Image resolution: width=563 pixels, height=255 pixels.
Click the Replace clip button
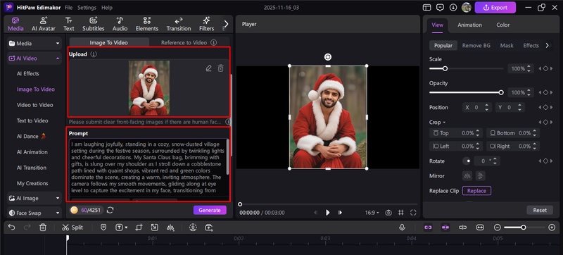coord(476,191)
